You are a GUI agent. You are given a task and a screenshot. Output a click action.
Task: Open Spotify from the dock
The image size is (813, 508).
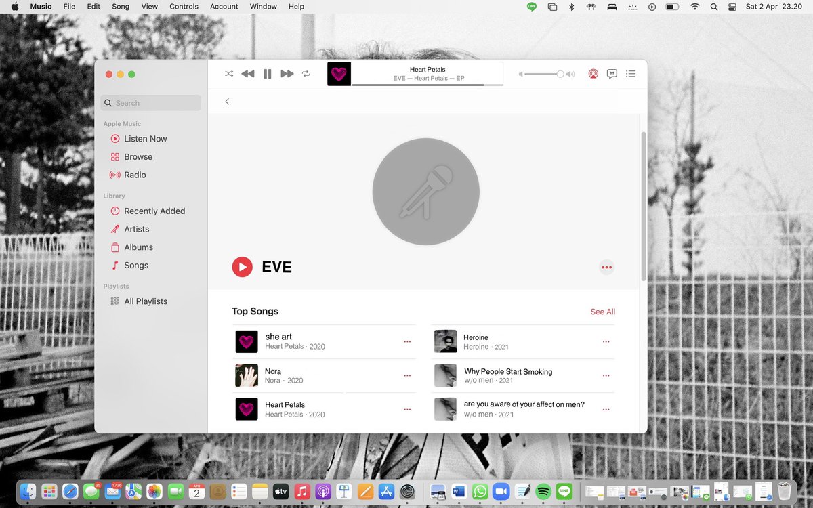543,492
